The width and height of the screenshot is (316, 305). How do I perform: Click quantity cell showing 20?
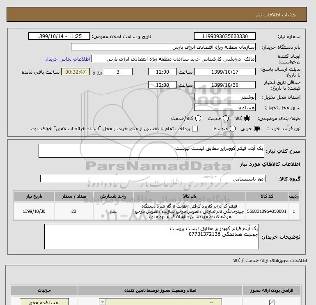(x=74, y=211)
